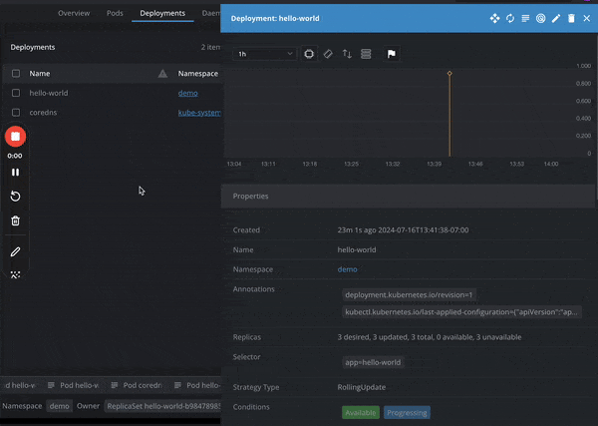The image size is (598, 426).
Task: Click the stacked rows icon in chart toolbar
Action: tap(366, 54)
